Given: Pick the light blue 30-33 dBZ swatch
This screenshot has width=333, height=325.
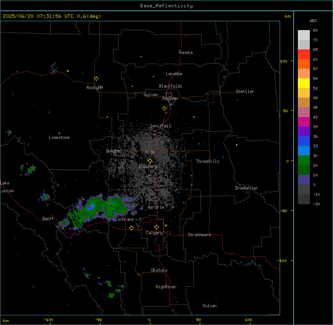Looking at the screenshot, I should (304, 151).
